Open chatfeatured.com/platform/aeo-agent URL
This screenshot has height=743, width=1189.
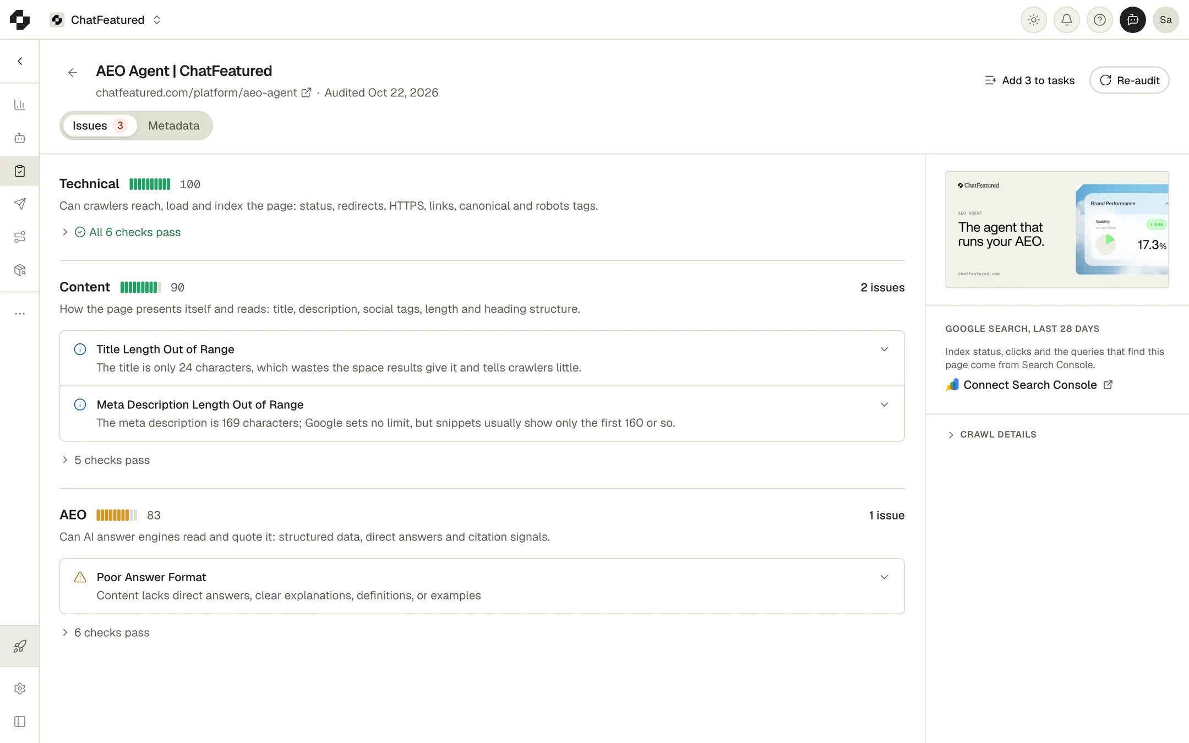coord(197,92)
